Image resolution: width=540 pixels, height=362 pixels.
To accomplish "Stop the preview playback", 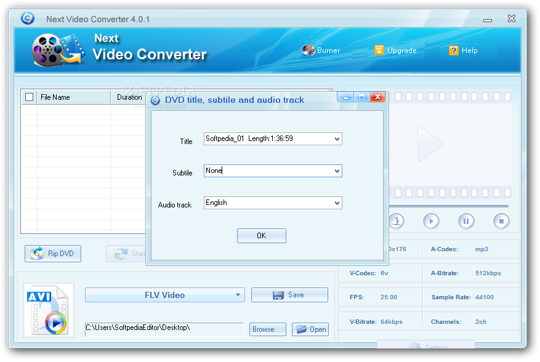I will pos(501,221).
